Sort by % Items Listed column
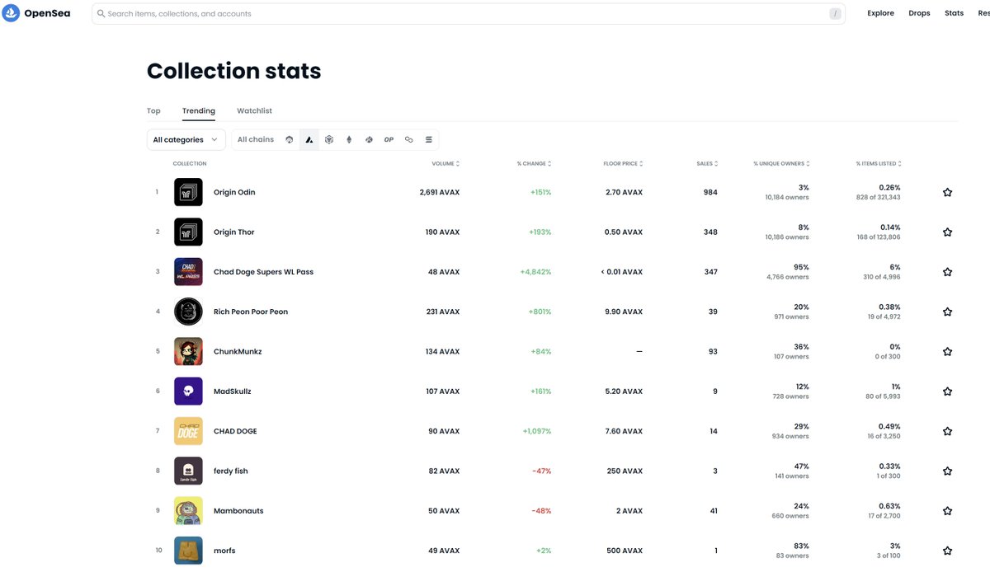This screenshot has height=572, width=990. pos(879,163)
